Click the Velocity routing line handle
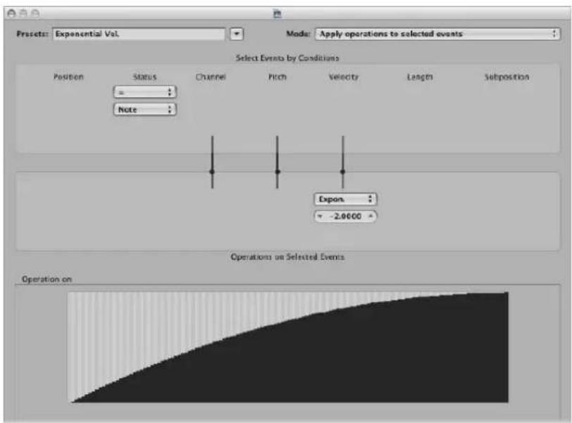Screen dimensions: 572x423 pyautogui.click(x=342, y=171)
